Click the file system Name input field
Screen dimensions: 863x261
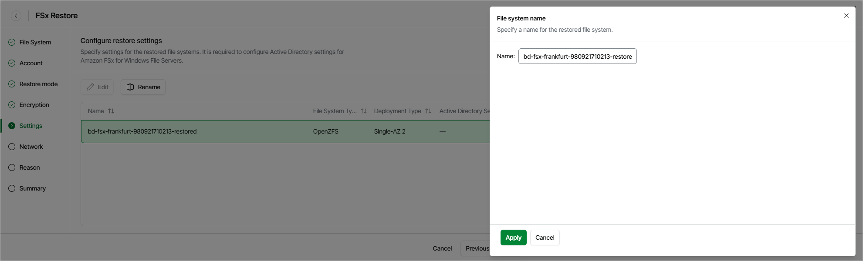(x=577, y=56)
